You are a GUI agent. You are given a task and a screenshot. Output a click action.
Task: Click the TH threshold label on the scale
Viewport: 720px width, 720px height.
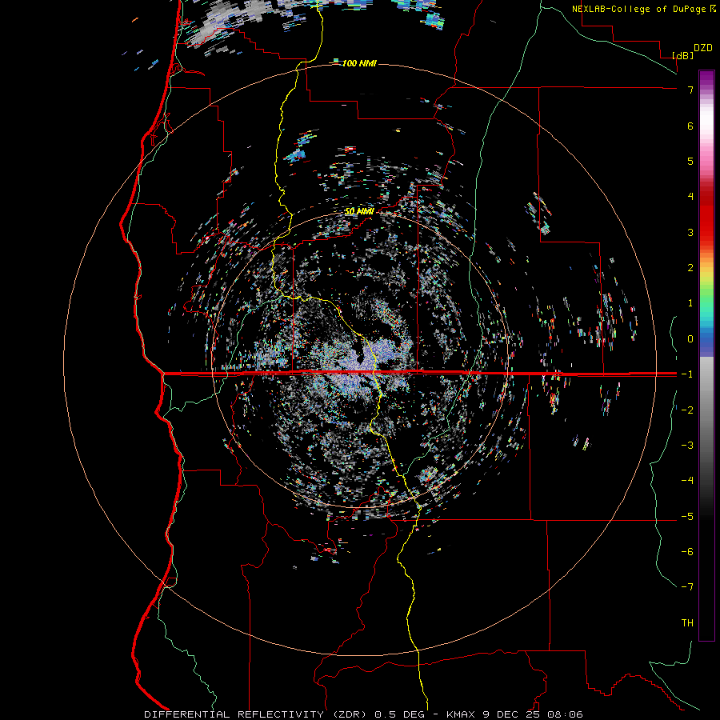point(687,623)
